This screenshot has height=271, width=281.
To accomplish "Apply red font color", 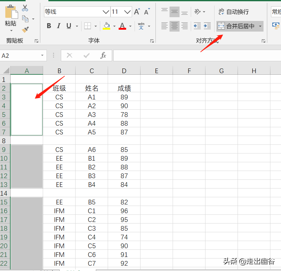I will click(x=122, y=26).
